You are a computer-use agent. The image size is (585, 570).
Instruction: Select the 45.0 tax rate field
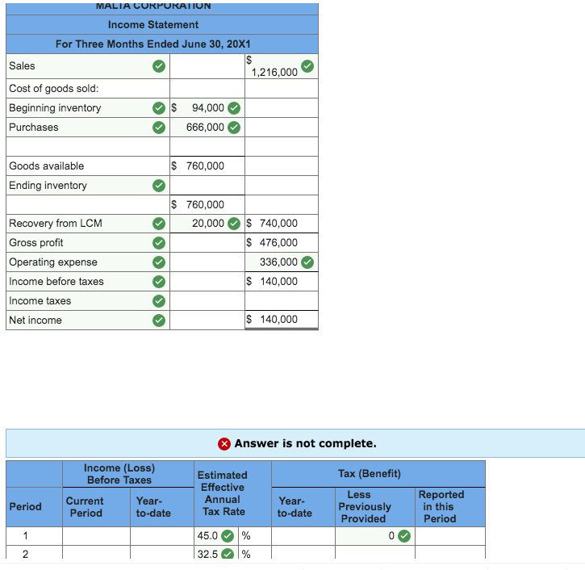point(216,536)
